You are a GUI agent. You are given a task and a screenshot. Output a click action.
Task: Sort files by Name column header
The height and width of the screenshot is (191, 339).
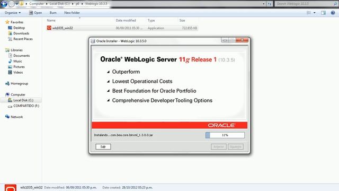coord(51,20)
